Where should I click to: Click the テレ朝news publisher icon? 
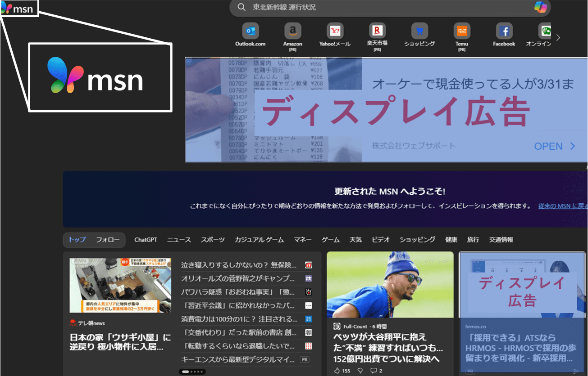click(x=73, y=323)
